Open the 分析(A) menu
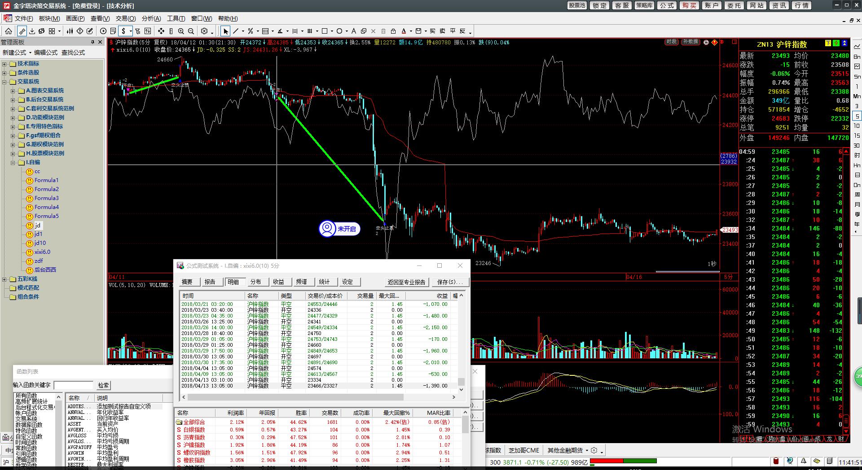Screen dimensions: 862x470 coord(151,18)
